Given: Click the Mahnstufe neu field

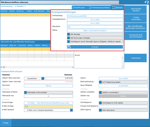Looking at the screenshot, I should click(x=49, y=96).
